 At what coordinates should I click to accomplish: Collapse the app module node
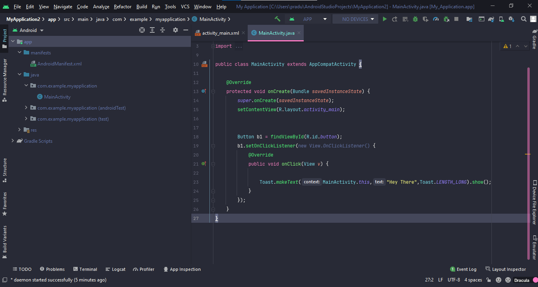[13, 41]
